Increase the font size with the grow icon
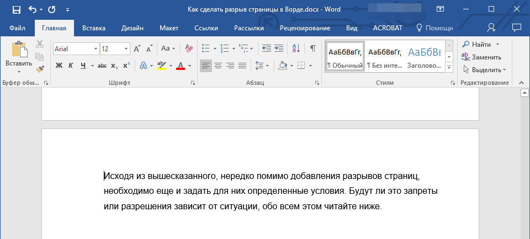This screenshot has width=530, height=239. point(137,48)
